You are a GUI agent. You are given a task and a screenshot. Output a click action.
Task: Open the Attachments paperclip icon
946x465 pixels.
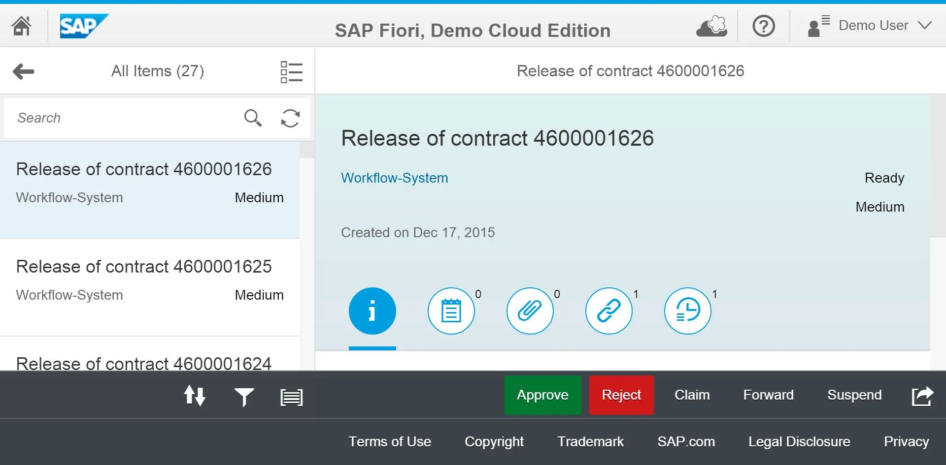(x=530, y=310)
